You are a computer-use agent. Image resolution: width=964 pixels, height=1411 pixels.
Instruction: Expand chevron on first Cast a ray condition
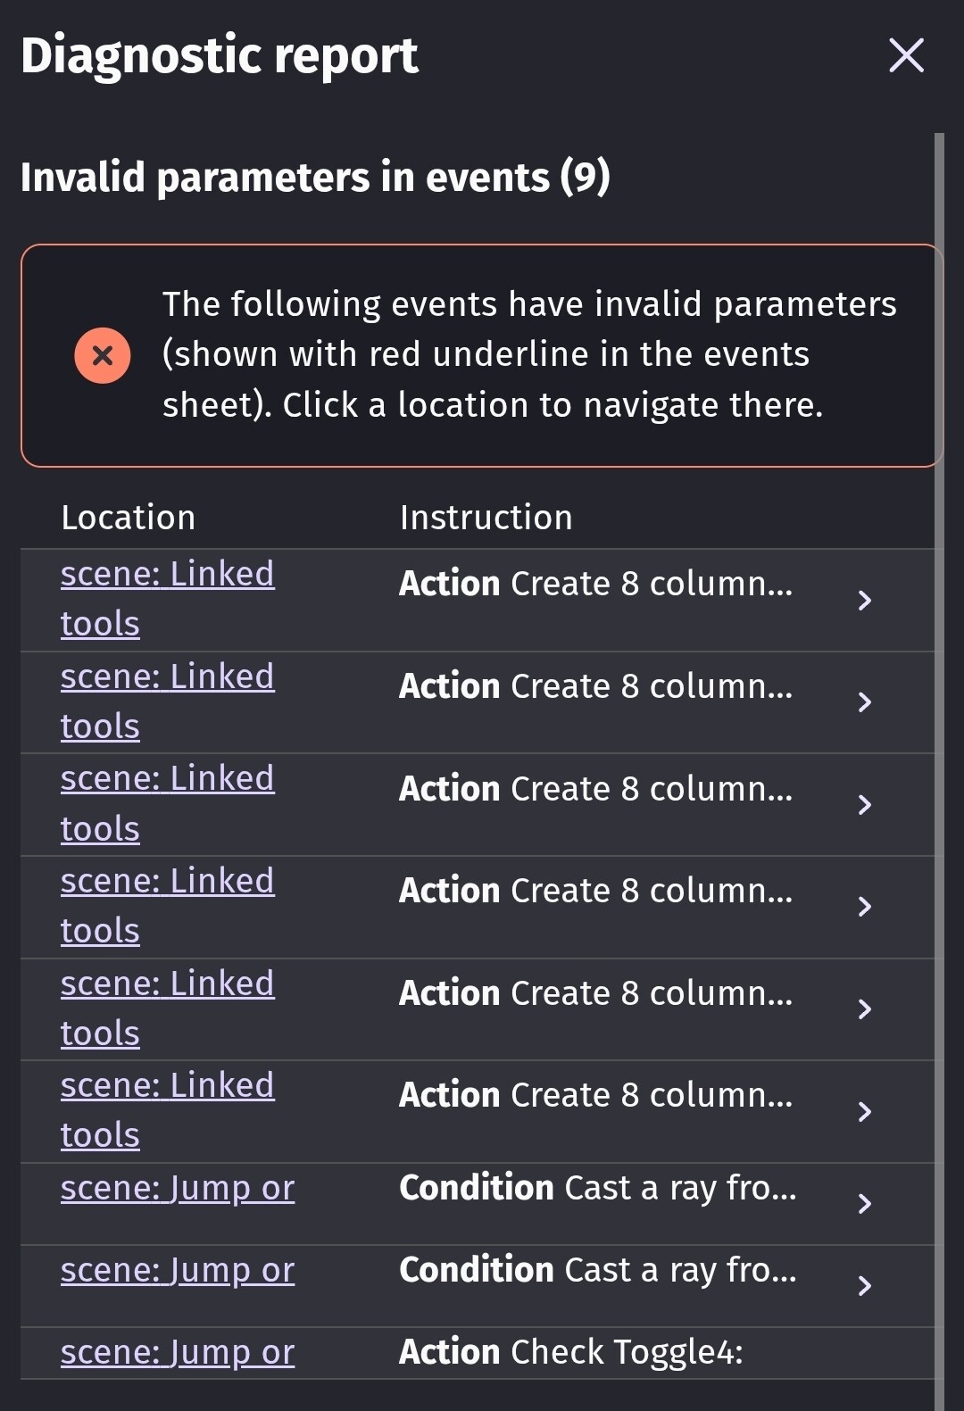[864, 1204]
